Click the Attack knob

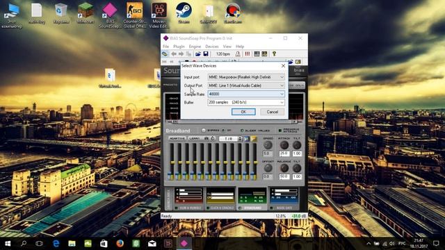pos(284,145)
